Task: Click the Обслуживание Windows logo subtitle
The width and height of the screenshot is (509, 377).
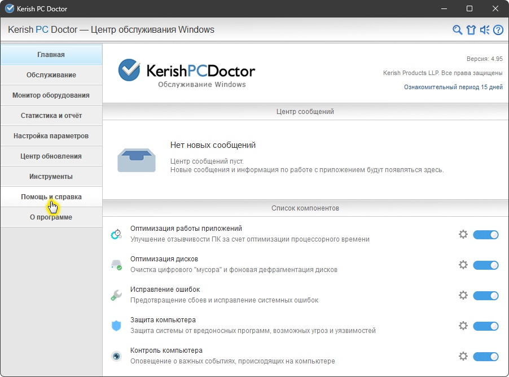Action: click(202, 85)
